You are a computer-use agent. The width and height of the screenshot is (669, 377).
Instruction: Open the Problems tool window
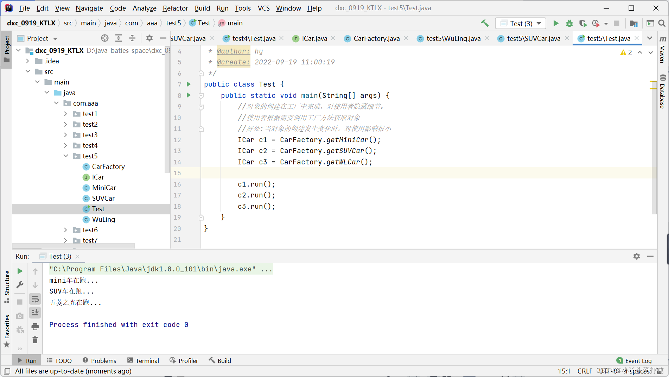click(x=99, y=360)
